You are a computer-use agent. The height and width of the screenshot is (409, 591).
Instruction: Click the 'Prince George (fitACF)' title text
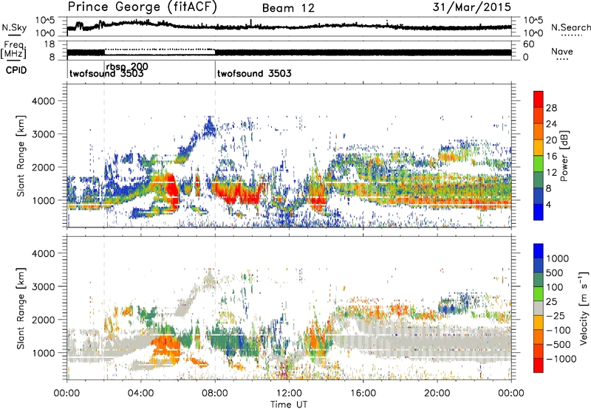[x=143, y=7]
